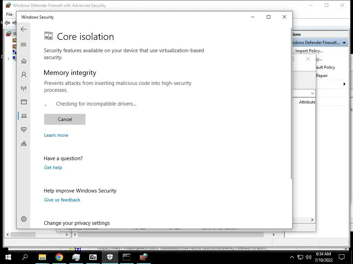Open the submenu arrow in Actions pane

pos(344,84)
